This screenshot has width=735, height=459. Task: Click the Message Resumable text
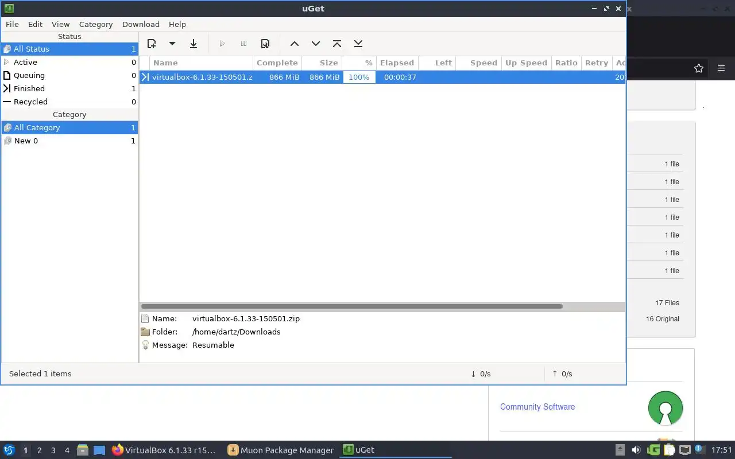(x=213, y=345)
